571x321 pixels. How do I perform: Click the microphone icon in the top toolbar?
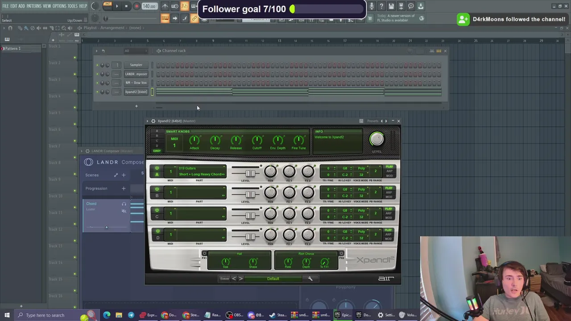point(372,6)
